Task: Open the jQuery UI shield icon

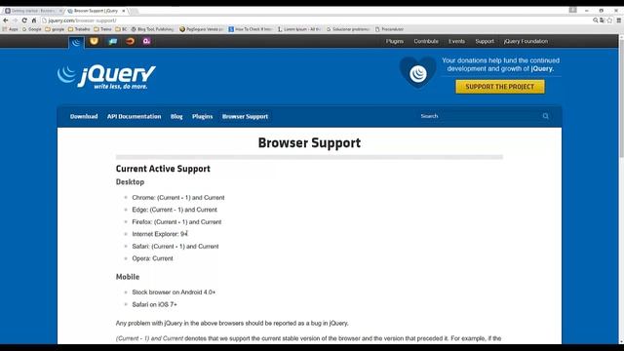Action: (x=94, y=41)
